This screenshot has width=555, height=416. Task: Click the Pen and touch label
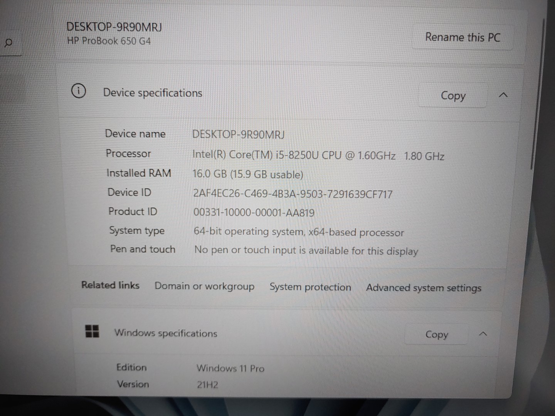tap(143, 249)
